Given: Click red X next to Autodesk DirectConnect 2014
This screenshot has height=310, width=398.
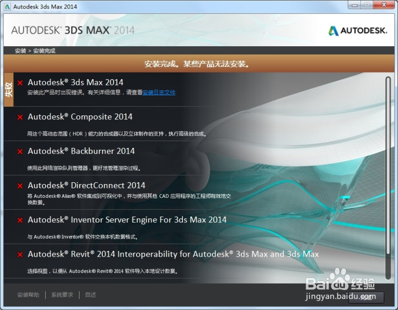Looking at the screenshot, I should [x=20, y=186].
